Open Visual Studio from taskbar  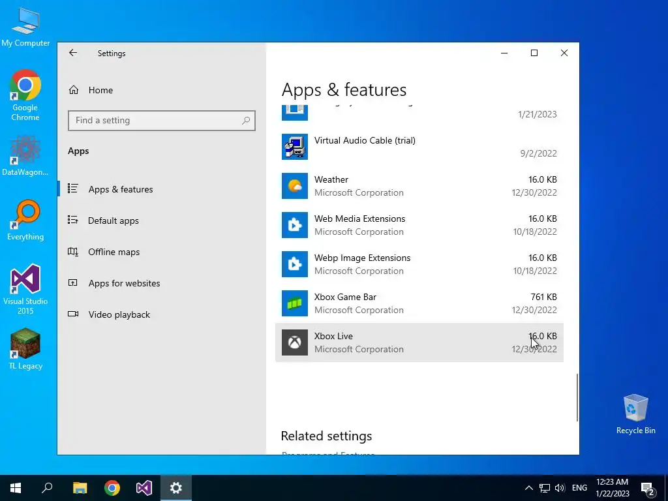144,488
